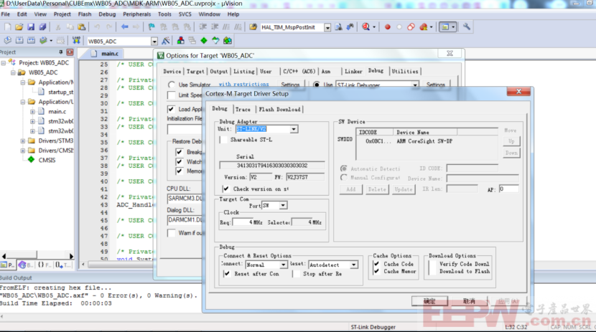
Task: Open the Debug Adapter Unit dropdown
Action: click(294, 129)
